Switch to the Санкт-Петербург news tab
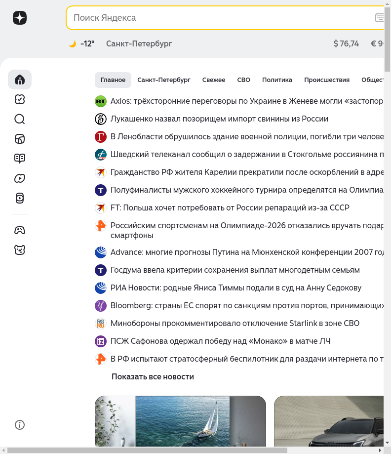This screenshot has height=454, width=391. [164, 80]
